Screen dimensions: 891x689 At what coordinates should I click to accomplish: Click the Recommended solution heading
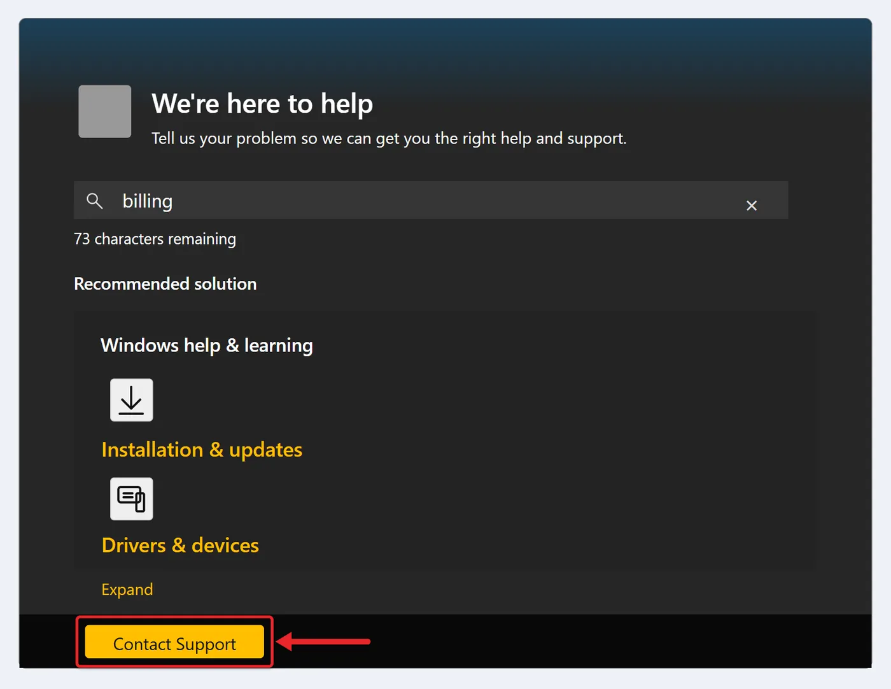coord(165,284)
